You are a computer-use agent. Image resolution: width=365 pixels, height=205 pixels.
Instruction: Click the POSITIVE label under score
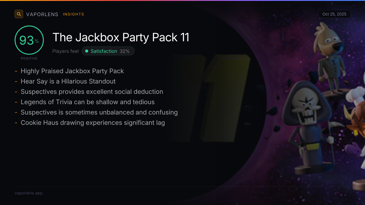tap(29, 59)
